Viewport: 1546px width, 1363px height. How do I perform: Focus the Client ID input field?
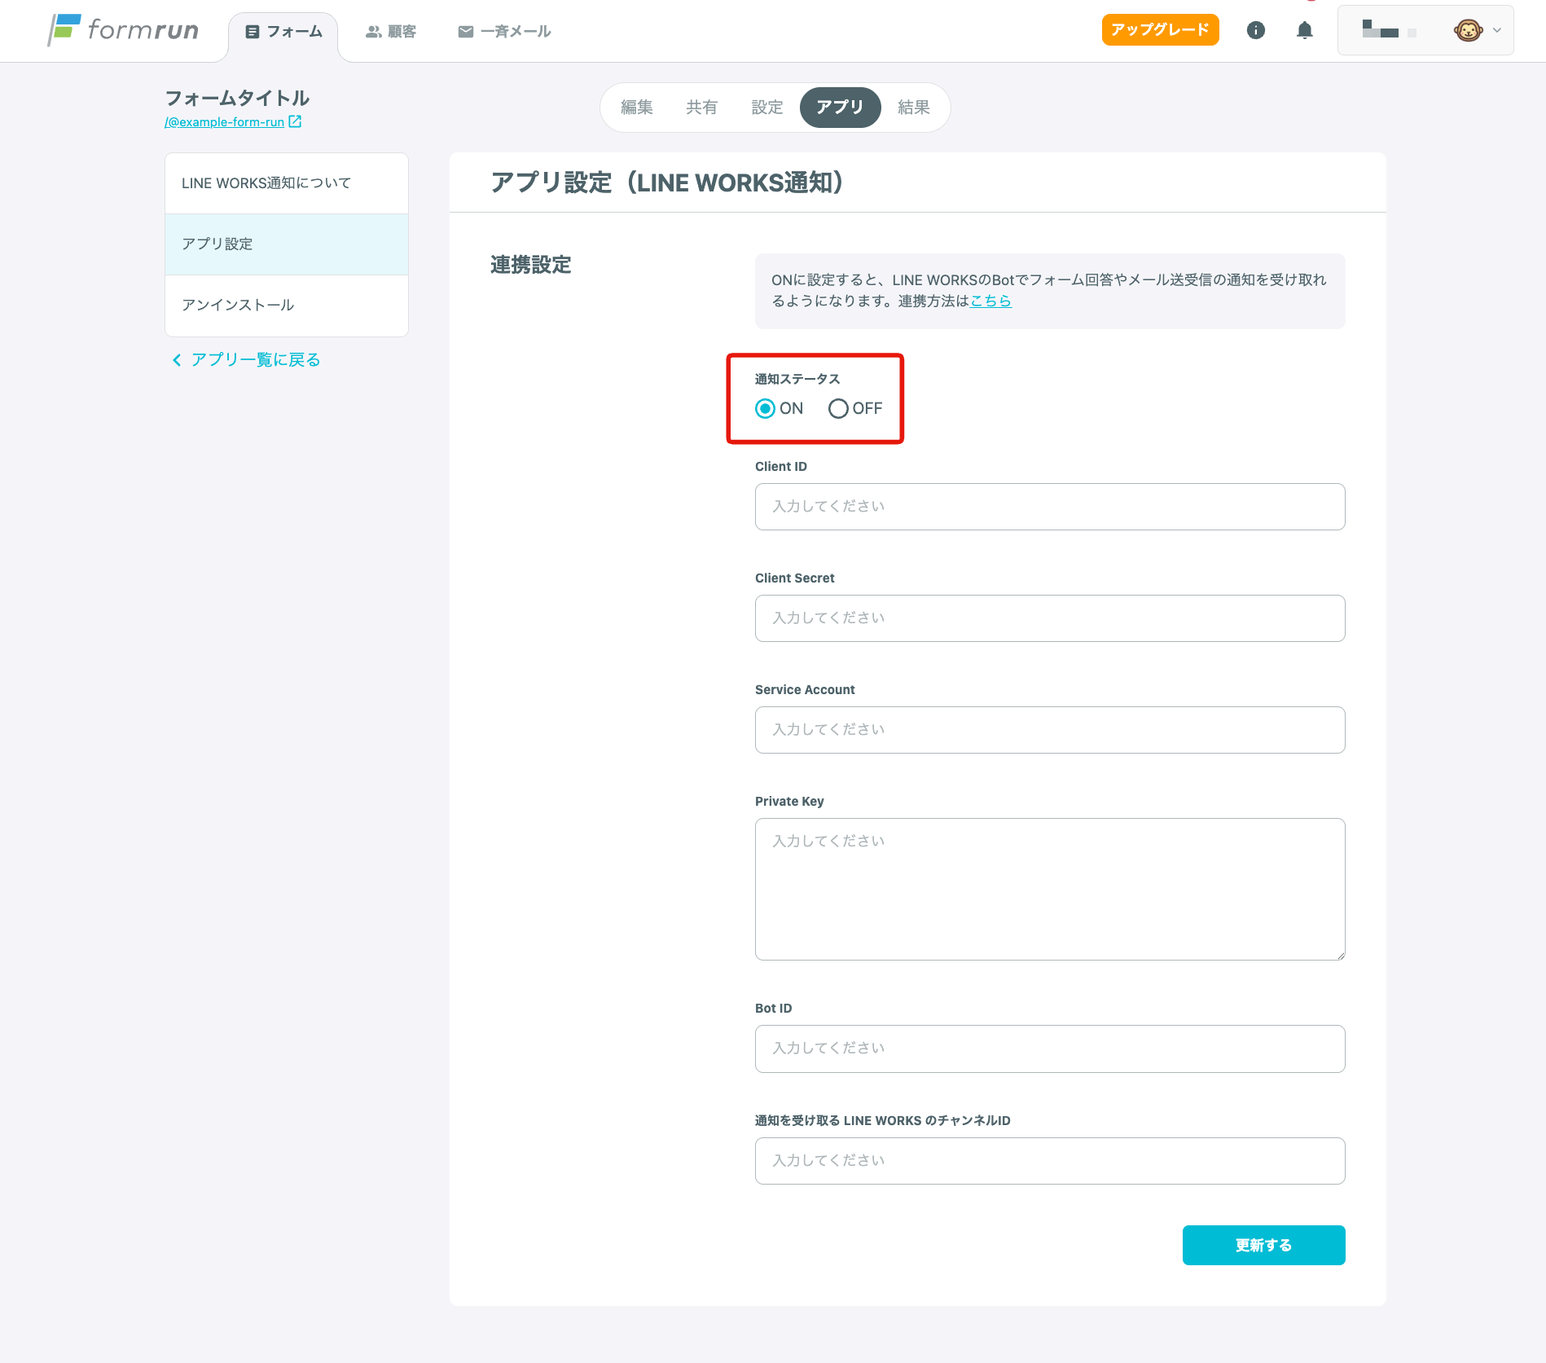coord(1050,507)
